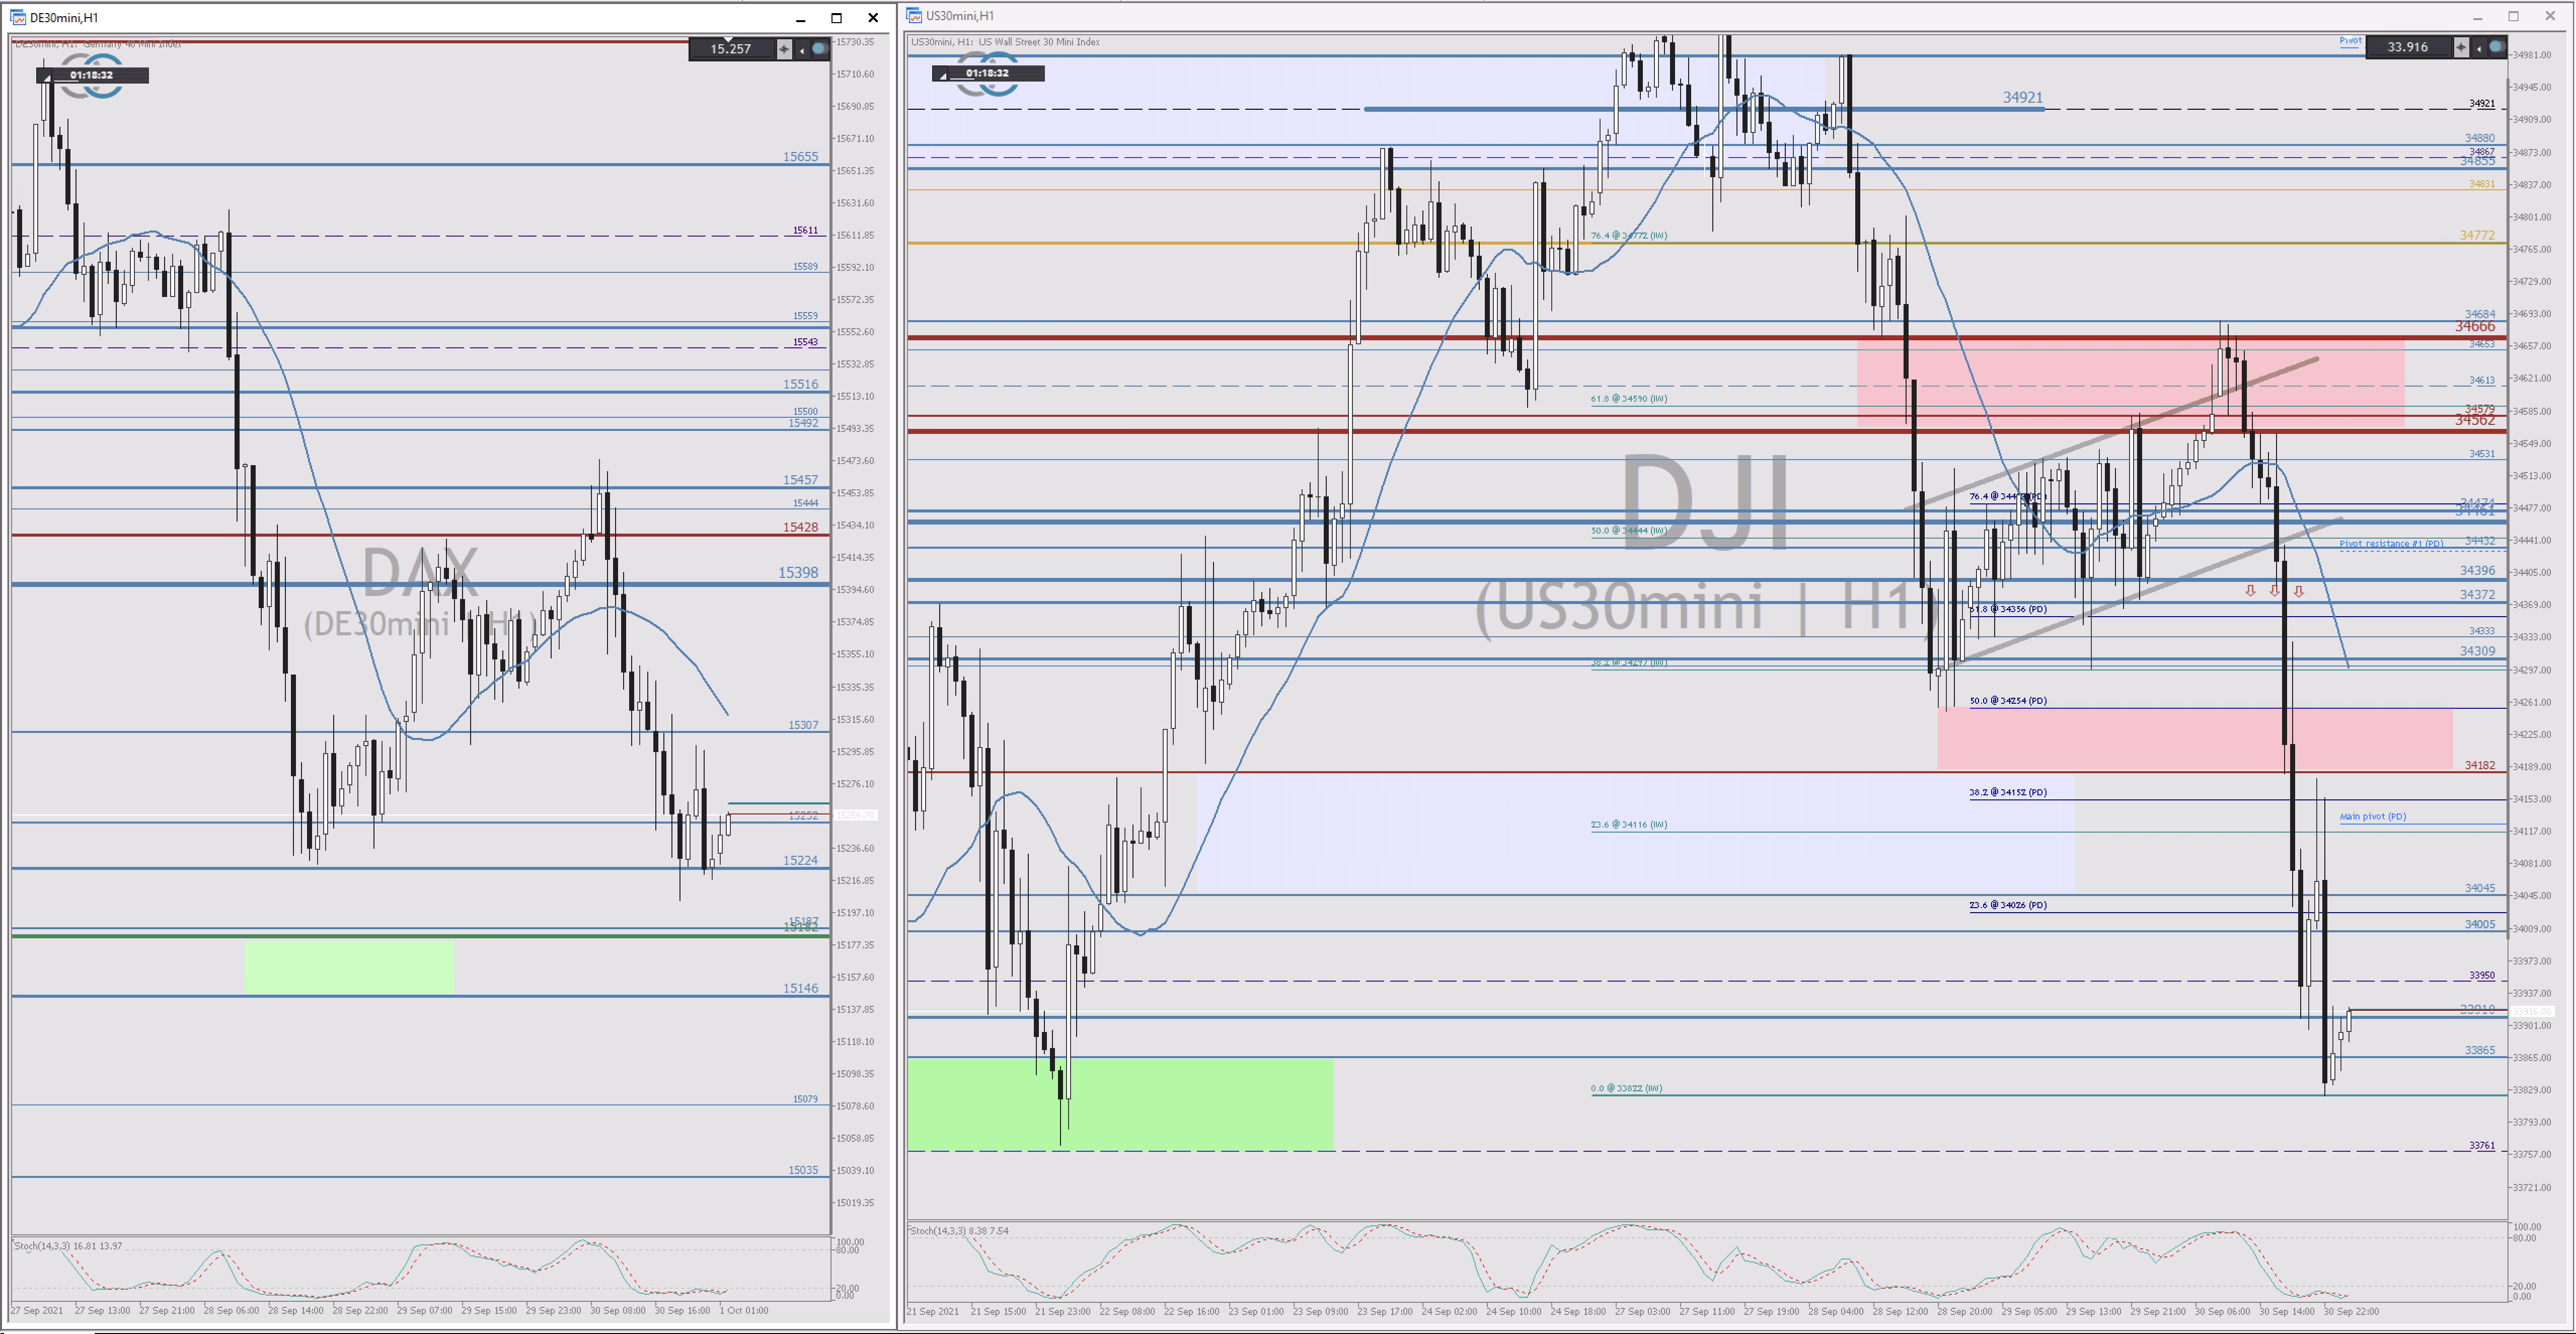
Task: Select the red 34182 level label
Action: (x=2479, y=765)
